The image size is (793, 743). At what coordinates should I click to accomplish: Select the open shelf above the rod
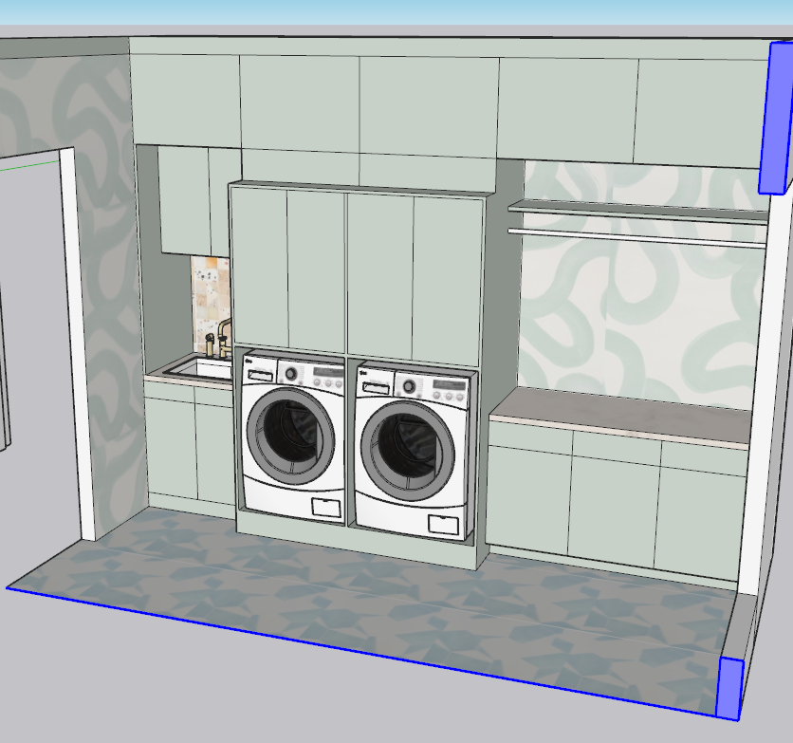coord(636,208)
